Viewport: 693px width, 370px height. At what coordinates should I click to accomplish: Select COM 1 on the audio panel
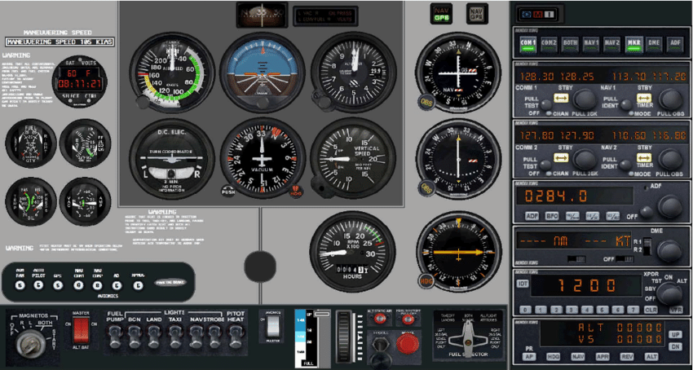point(527,44)
